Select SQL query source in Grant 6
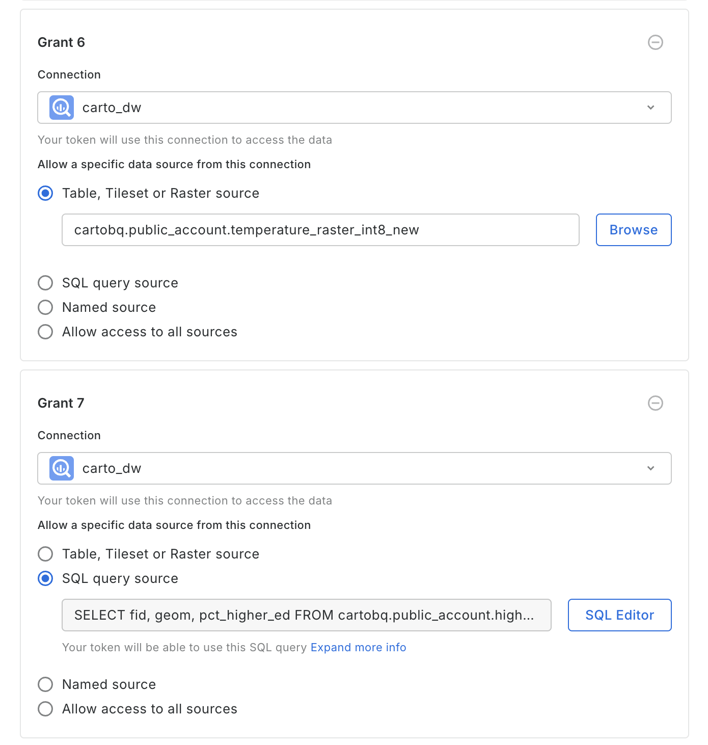 45,283
